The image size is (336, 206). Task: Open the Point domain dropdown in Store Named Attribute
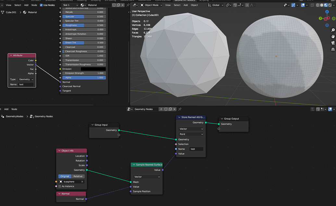191,134
